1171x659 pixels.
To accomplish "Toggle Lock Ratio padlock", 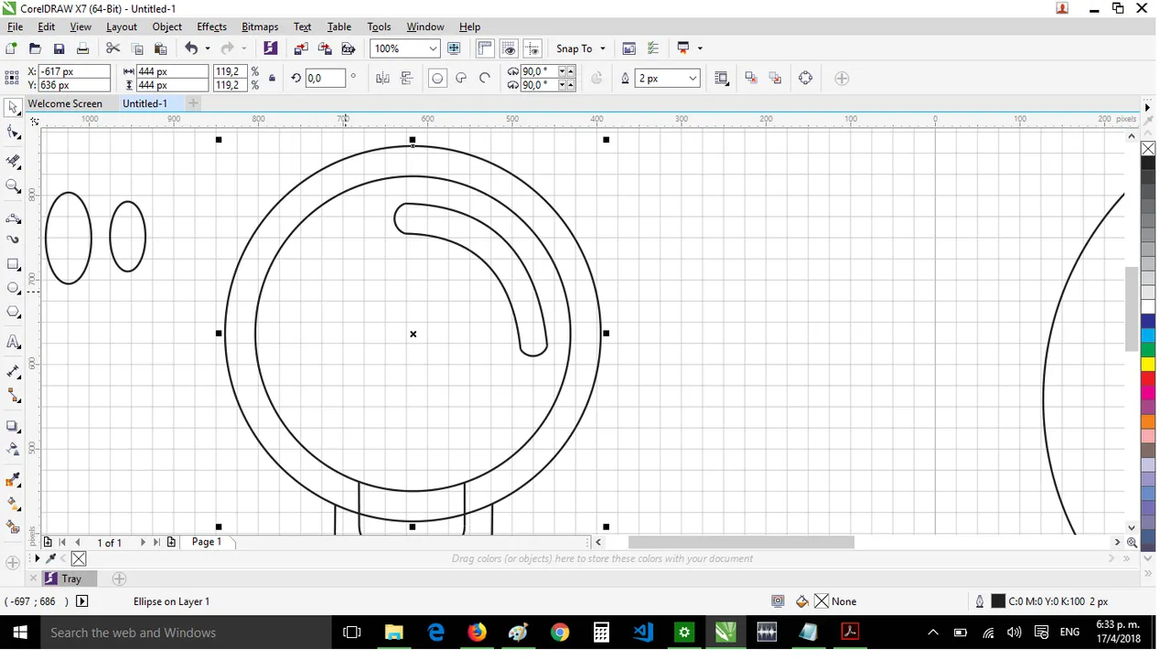I will pos(272,79).
